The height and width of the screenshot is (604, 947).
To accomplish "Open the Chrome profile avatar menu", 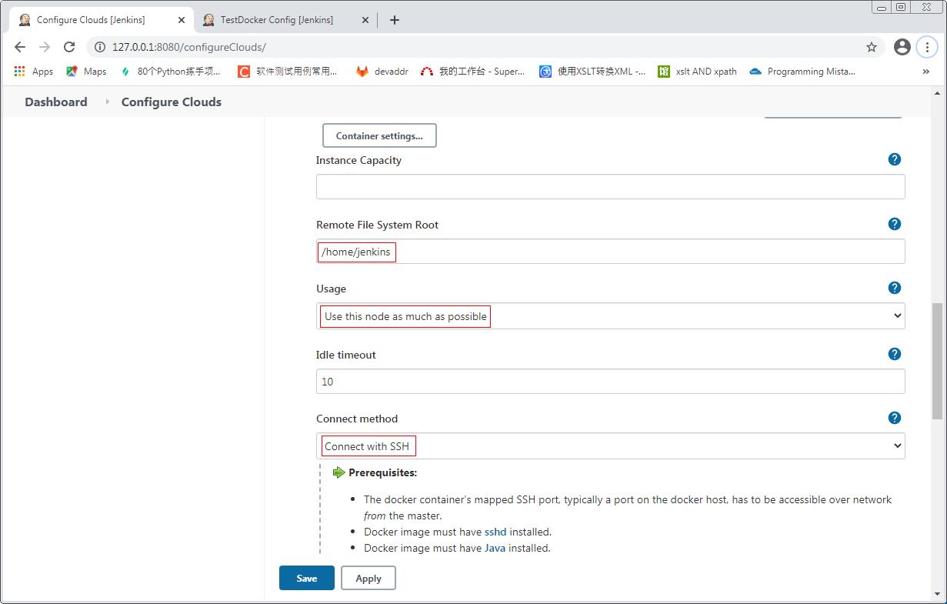I will coord(902,47).
